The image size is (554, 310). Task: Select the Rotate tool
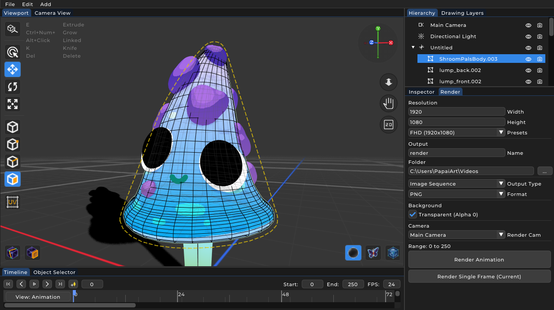coord(12,87)
